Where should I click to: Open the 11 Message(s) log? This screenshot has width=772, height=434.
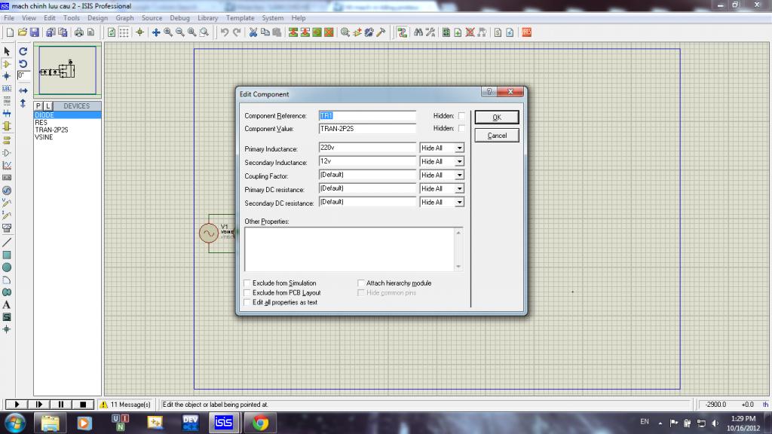[126, 405]
